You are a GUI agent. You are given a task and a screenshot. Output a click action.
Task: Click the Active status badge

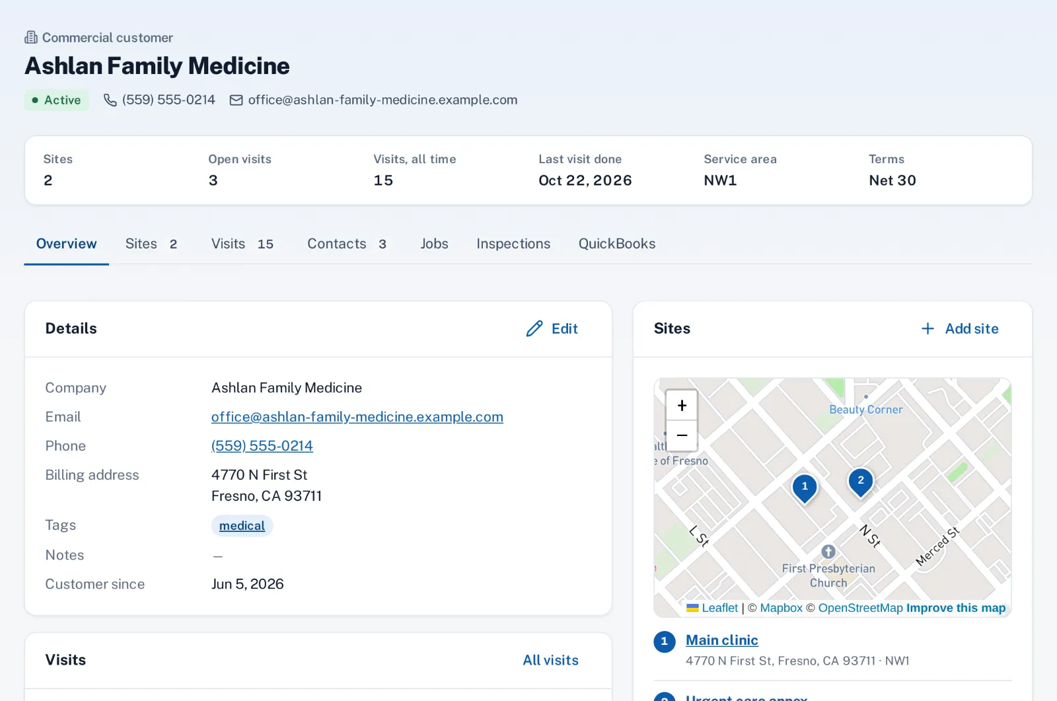pos(57,100)
